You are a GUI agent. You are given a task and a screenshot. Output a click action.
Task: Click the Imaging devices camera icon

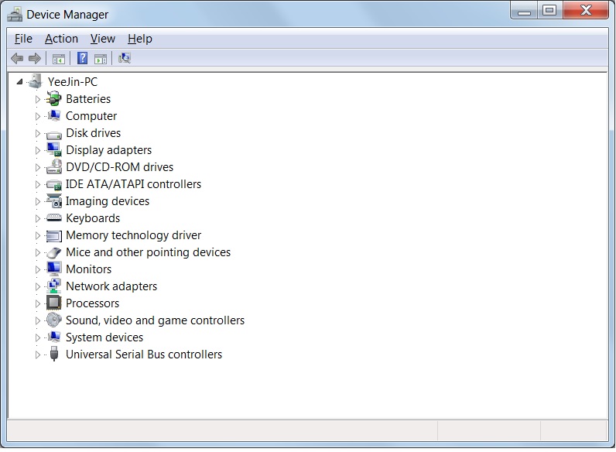tap(54, 200)
